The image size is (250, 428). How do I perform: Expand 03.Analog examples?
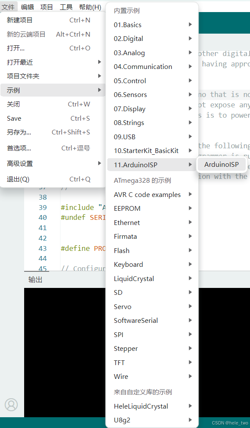coord(152,53)
